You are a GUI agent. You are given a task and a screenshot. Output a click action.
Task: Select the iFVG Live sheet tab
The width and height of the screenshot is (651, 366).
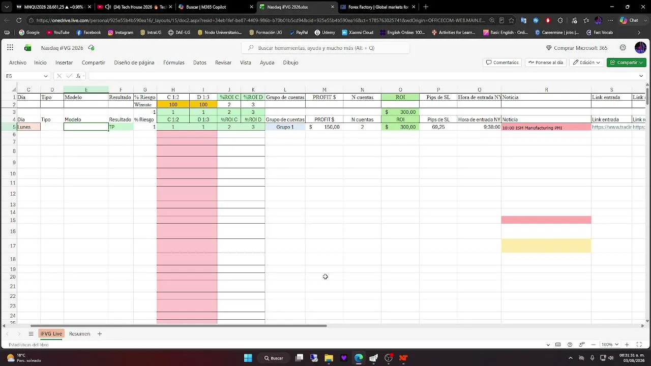click(51, 334)
